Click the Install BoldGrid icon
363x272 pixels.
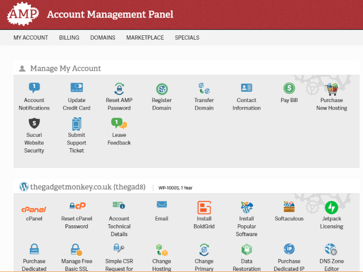pyautogui.click(x=204, y=207)
